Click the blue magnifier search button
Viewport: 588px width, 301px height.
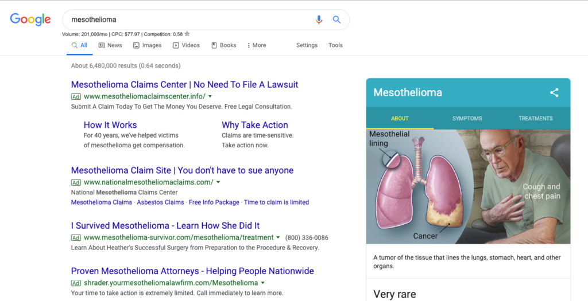(336, 19)
